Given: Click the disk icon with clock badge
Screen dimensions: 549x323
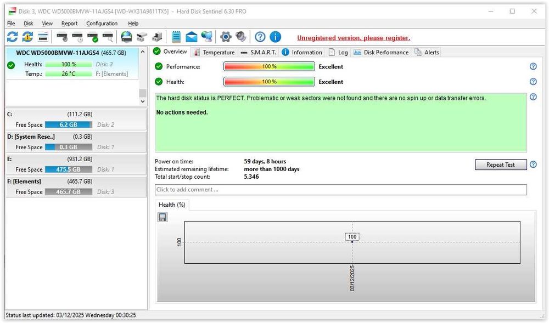Looking at the screenshot, I should pyautogui.click(x=77, y=37).
